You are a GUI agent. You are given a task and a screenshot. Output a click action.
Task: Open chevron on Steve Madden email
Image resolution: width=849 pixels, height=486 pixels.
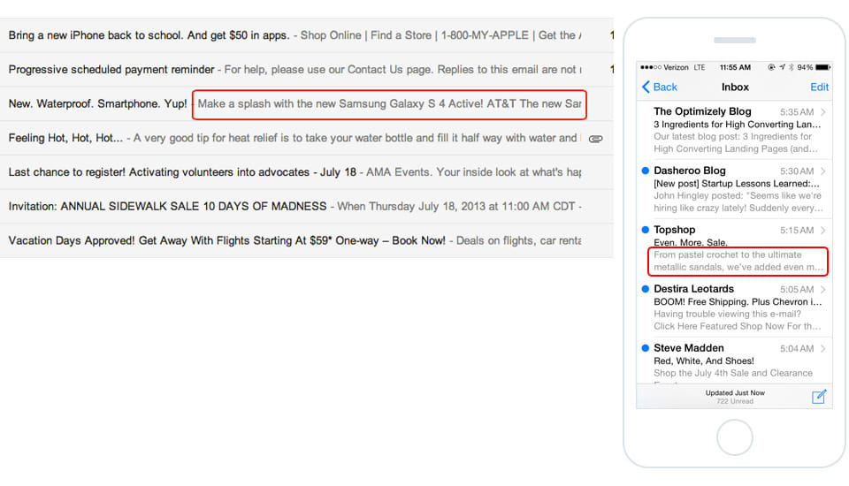pos(823,348)
